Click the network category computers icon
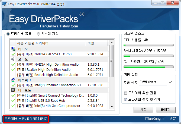The height and width of the screenshot is (124, 181). [13, 80]
